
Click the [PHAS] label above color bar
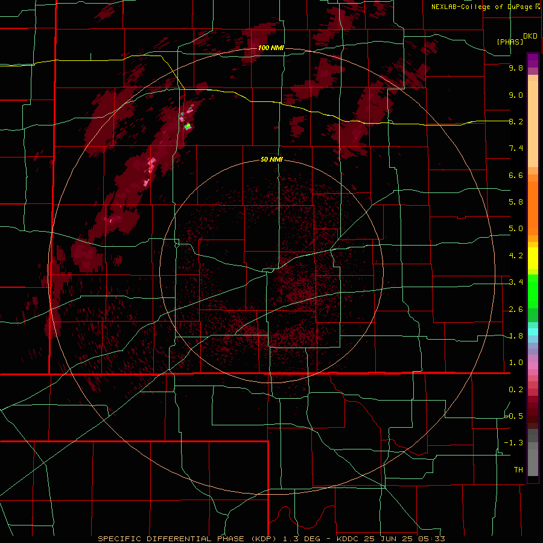[510, 42]
